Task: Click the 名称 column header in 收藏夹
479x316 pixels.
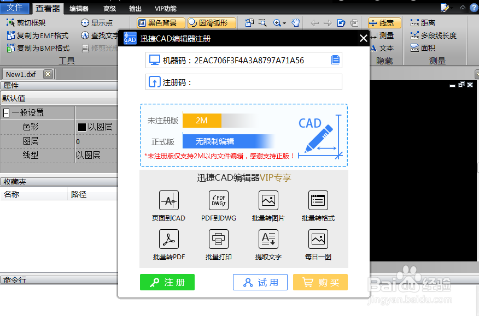Action: (33, 194)
